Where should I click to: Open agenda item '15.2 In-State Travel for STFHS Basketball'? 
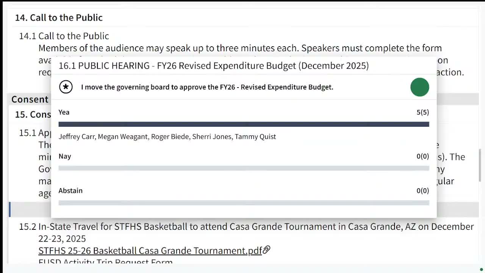246,232
